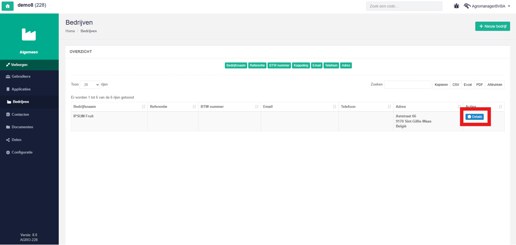Viewport: 516px width, 245px height.
Task: Focus the Zoeken table search box
Action: pyautogui.click(x=407, y=85)
